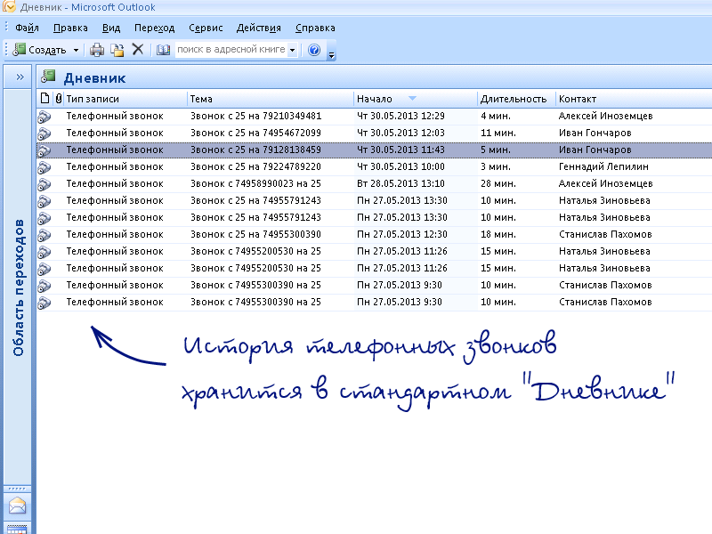Screen dimensions: 712x534
Task: Click date "Чт 30.05.2013 12:03"
Action: [x=400, y=133]
